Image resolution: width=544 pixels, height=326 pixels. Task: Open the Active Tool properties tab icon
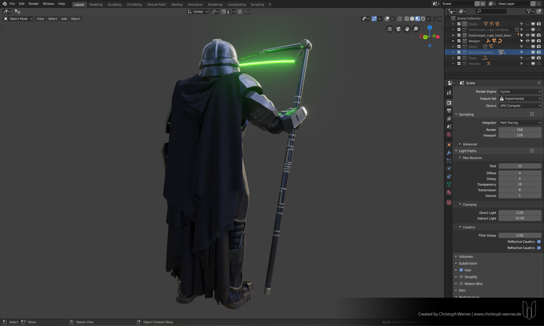click(x=449, y=92)
